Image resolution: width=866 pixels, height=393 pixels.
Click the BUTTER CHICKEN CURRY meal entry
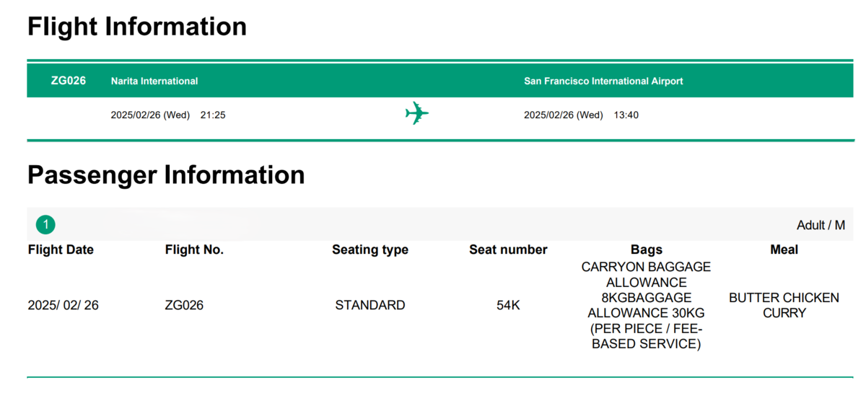pos(784,305)
